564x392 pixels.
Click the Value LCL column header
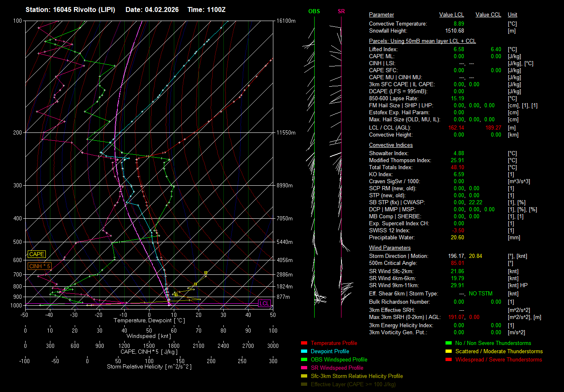452,15
